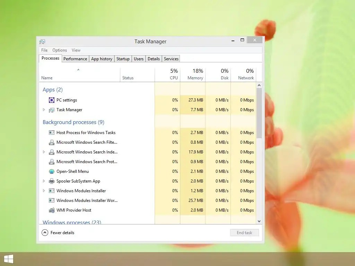Expand the Task Manager app entry
Viewport: 355px width, 266px height.
click(44, 110)
